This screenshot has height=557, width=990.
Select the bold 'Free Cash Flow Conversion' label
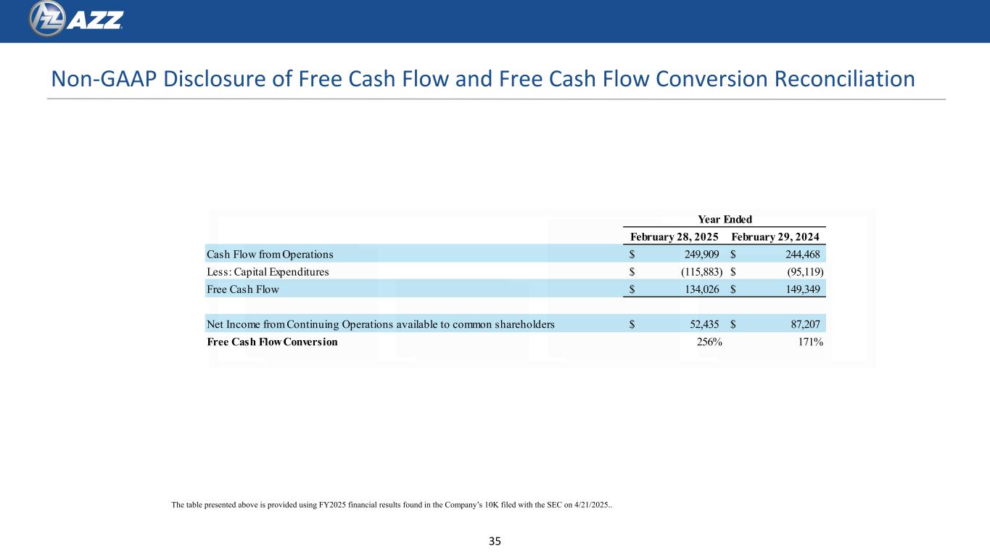(x=272, y=342)
